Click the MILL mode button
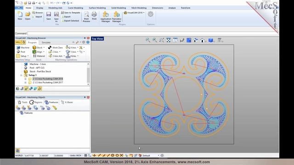Screen dimensions: 294x165 point(18,42)
